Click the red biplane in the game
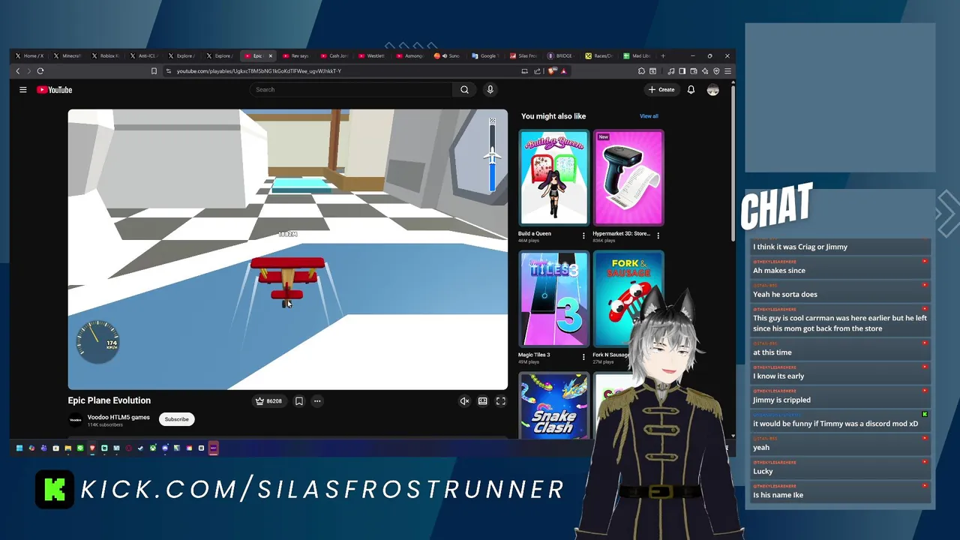Viewport: 960px width, 540px height. tap(287, 281)
